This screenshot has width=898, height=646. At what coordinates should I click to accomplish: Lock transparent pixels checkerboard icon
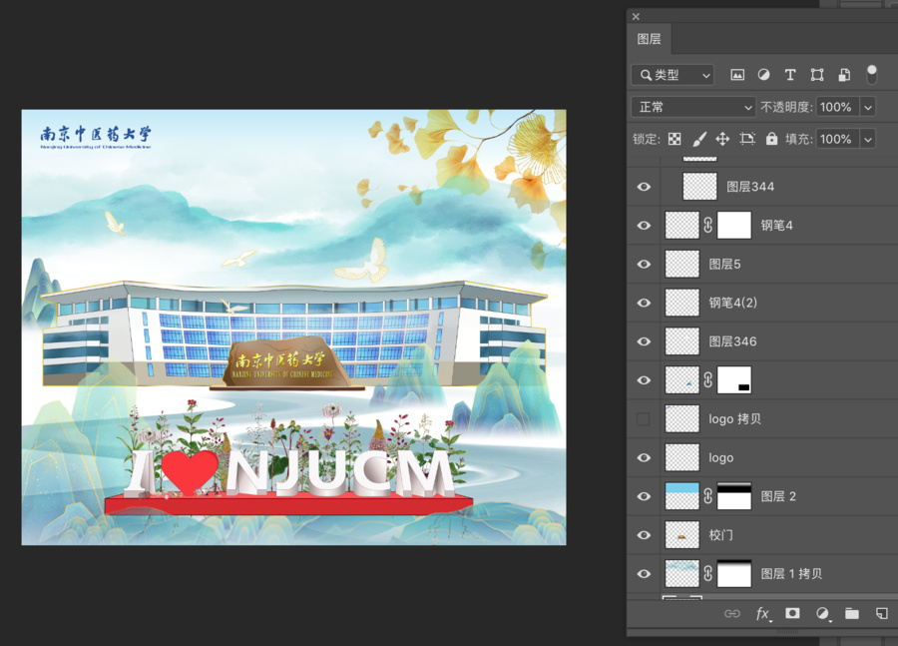pyautogui.click(x=674, y=139)
